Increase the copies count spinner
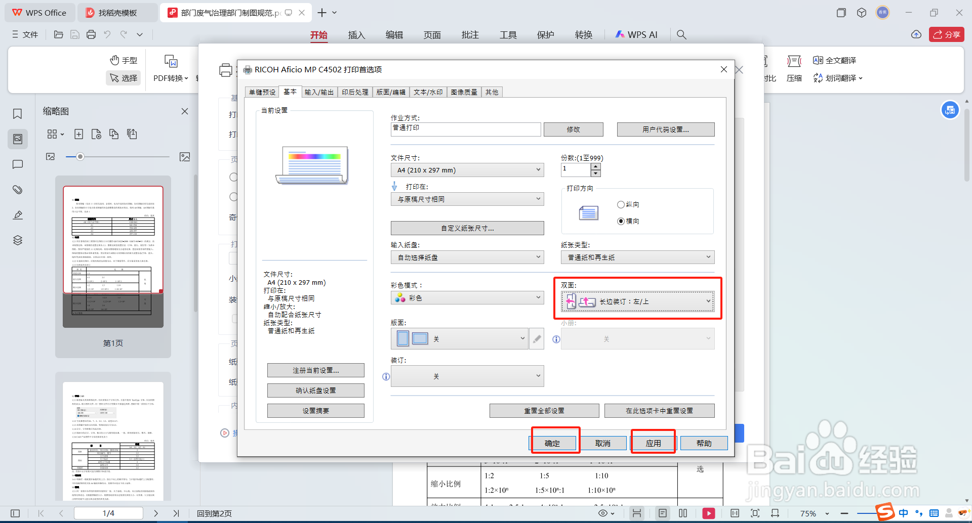The image size is (972, 523). 596,166
